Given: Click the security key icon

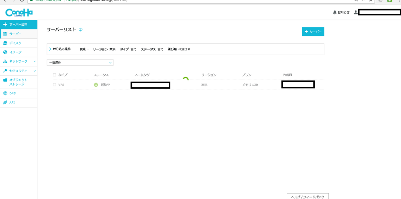Looking at the screenshot, I should pos(5,70).
